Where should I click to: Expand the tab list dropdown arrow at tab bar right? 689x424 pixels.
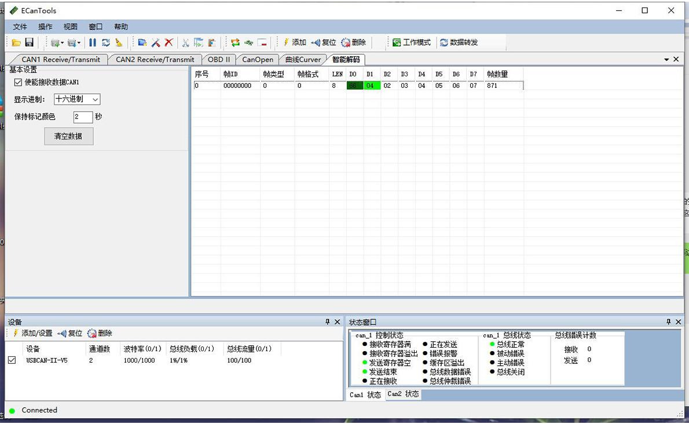pos(666,60)
